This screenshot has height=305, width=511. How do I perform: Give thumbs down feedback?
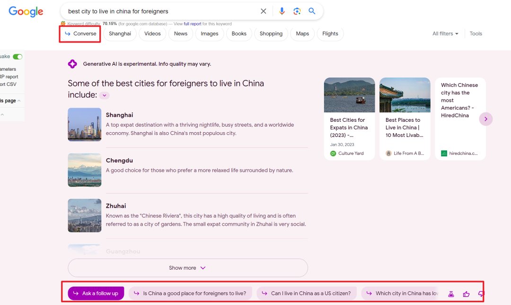point(481,294)
